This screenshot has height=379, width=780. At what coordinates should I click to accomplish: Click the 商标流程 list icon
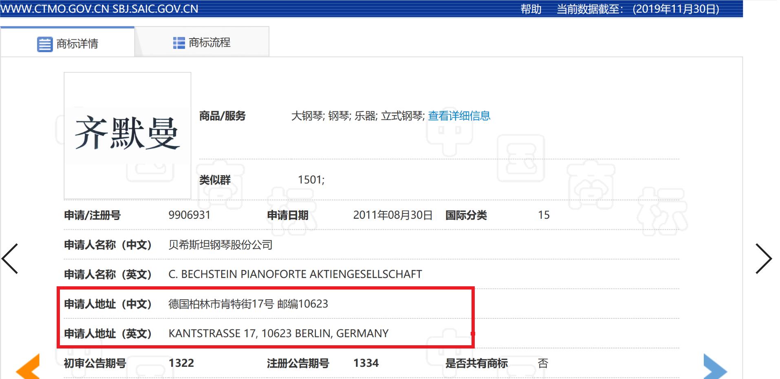[179, 43]
